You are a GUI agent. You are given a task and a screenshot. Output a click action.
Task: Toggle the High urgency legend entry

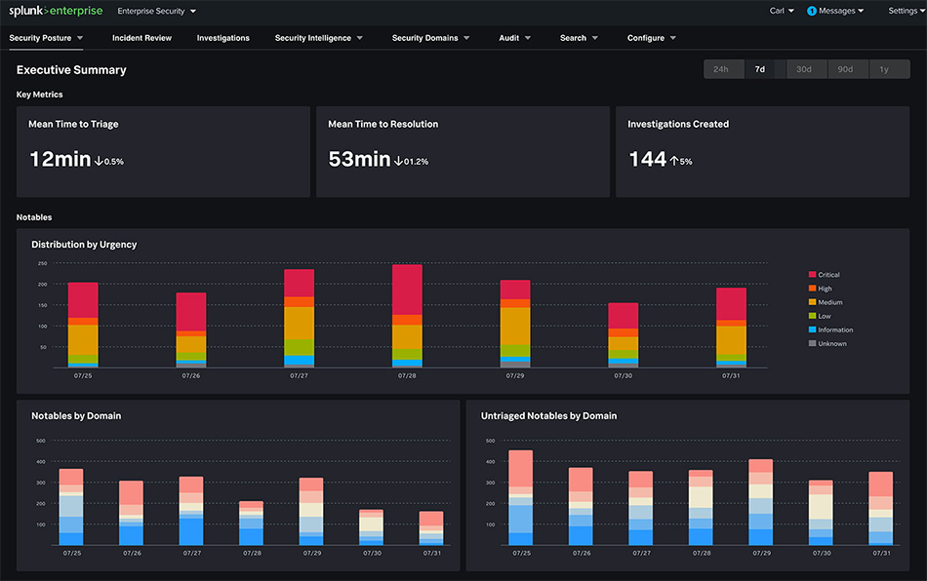pos(825,289)
